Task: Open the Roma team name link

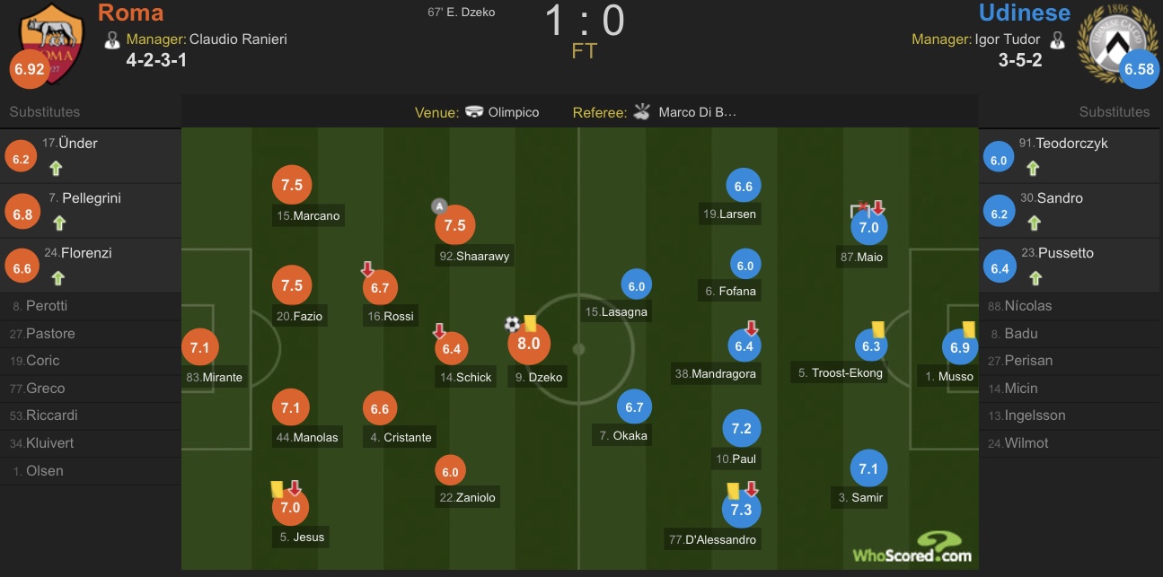Action: pos(130,13)
